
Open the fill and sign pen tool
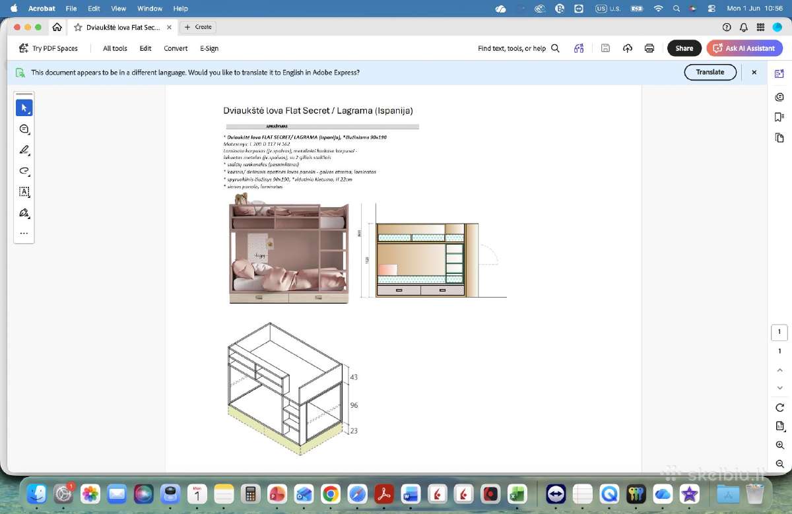(24, 213)
